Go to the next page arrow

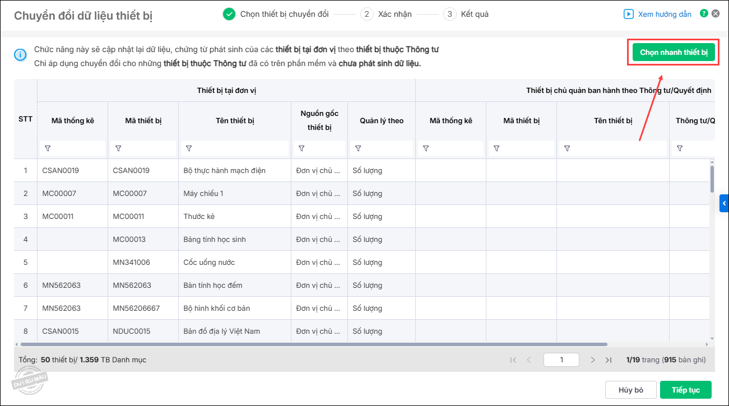click(x=593, y=360)
